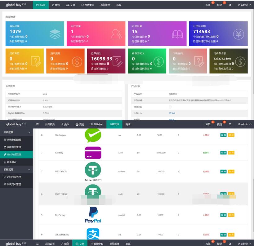The image size is (254, 246).
Task: Click the purple Cardpay card logo
Action: pos(93,153)
